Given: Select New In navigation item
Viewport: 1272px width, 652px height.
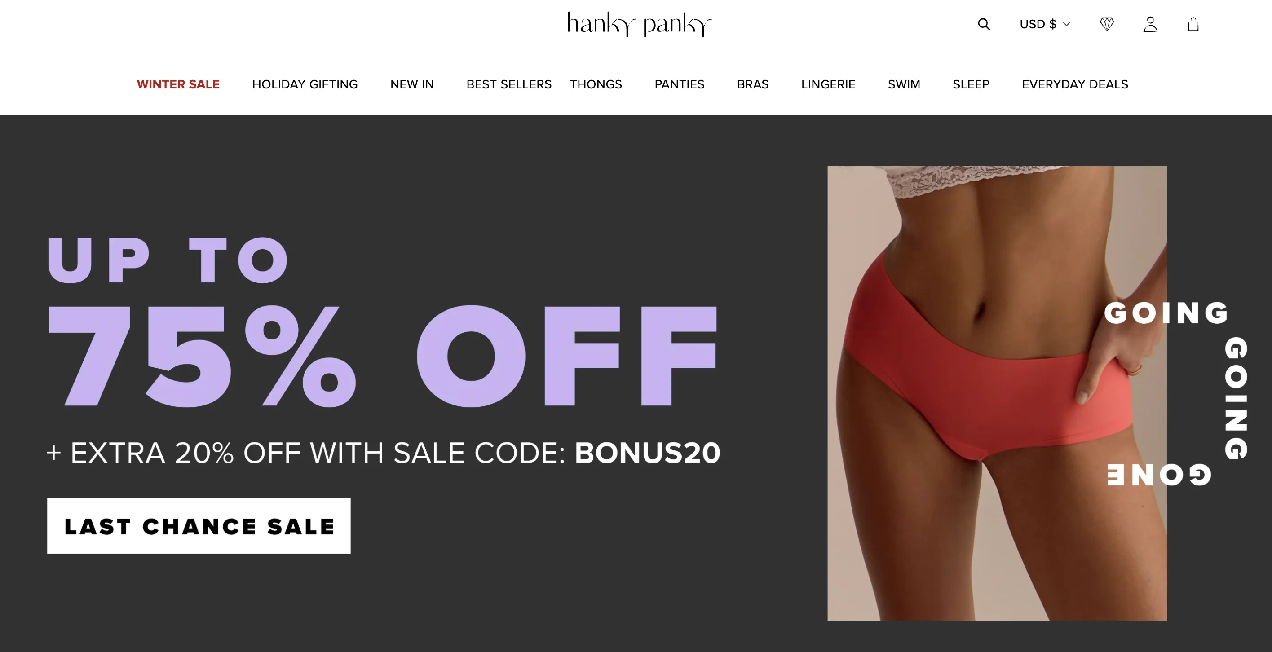Looking at the screenshot, I should click(412, 84).
